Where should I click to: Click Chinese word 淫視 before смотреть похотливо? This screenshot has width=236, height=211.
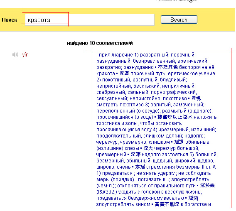click(196, 98)
